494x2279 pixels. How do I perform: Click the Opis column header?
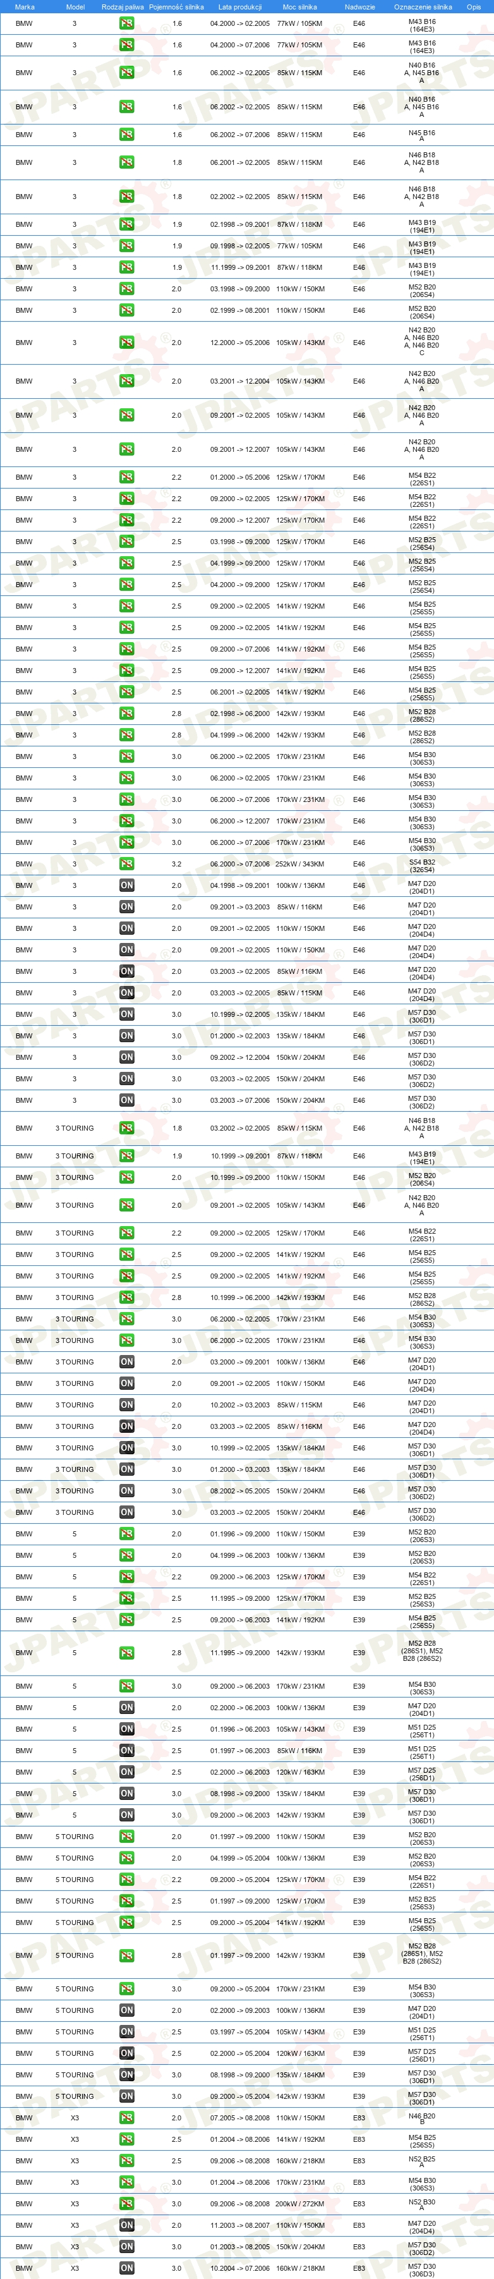[x=474, y=6]
